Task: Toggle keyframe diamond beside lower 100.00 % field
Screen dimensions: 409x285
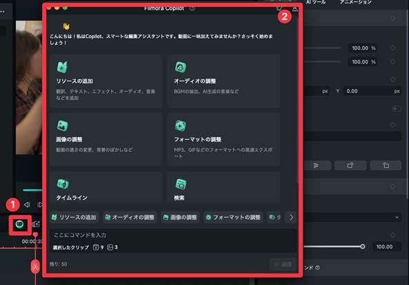Action: click(393, 62)
